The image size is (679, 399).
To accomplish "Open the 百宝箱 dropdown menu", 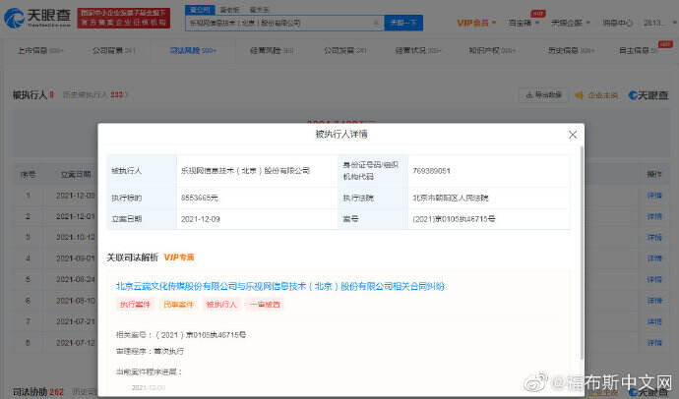I will click(x=524, y=23).
